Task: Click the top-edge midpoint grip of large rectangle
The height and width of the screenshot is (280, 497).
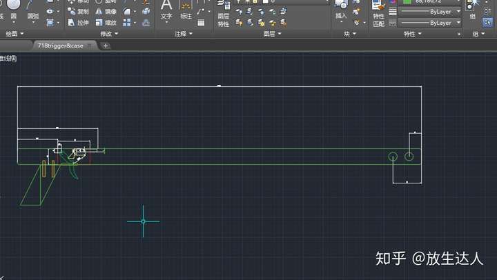Action: 219,86
